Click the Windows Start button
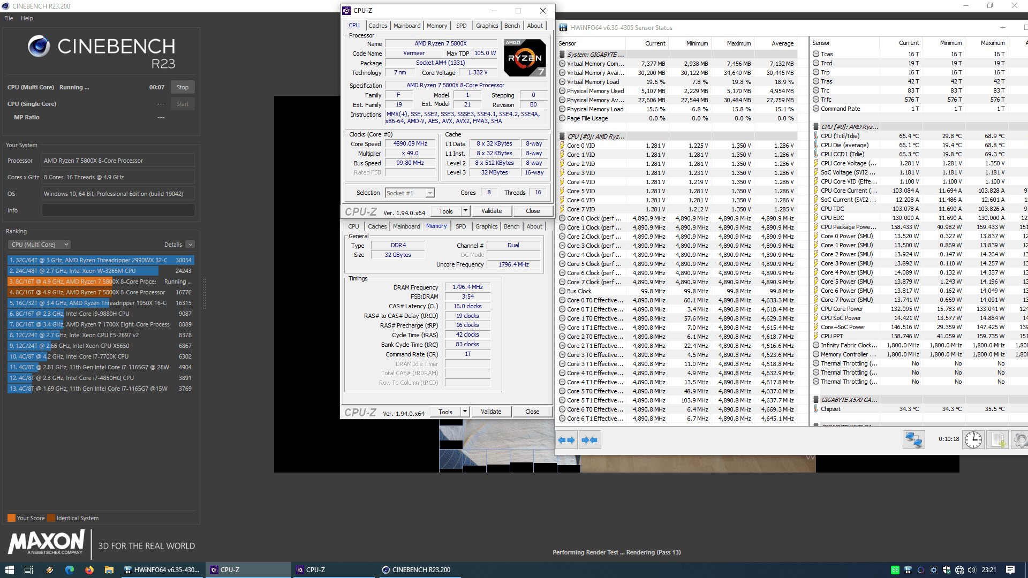The height and width of the screenshot is (578, 1028). [x=9, y=570]
